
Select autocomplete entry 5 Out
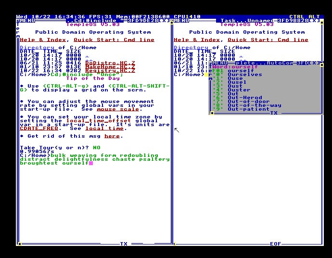[226, 94]
